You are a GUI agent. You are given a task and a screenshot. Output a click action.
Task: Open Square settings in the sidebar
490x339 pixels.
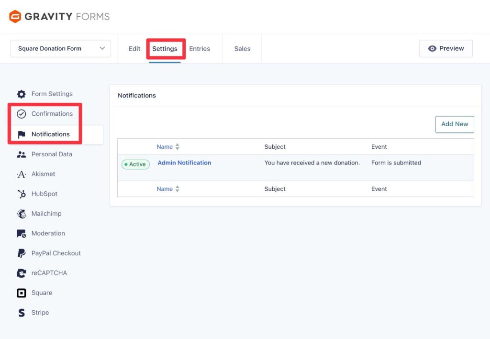pyautogui.click(x=42, y=293)
